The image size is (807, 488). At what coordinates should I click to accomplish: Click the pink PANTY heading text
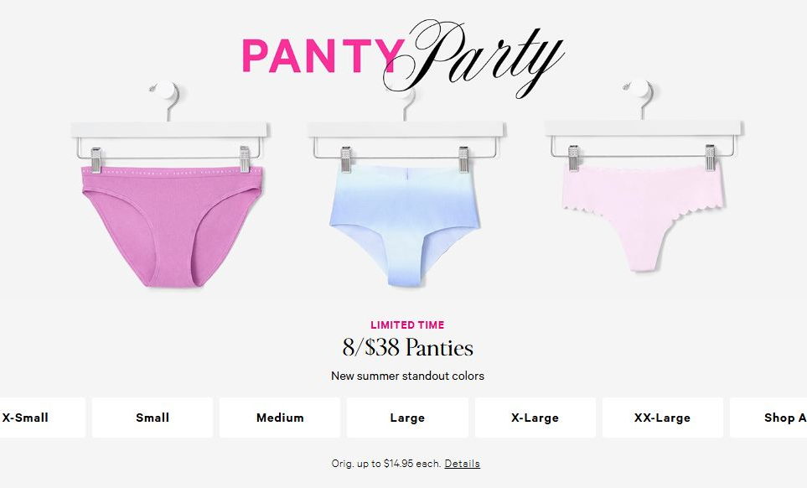click(323, 55)
